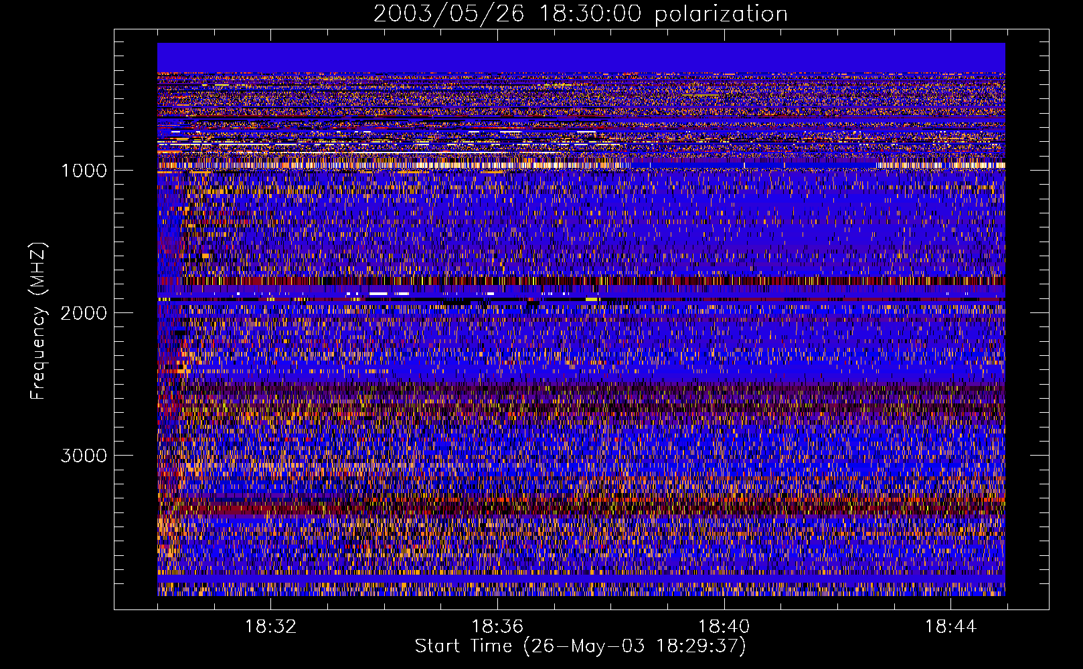1083x669 pixels.
Task: Click the 18:44 time tick label
Action: click(951, 627)
